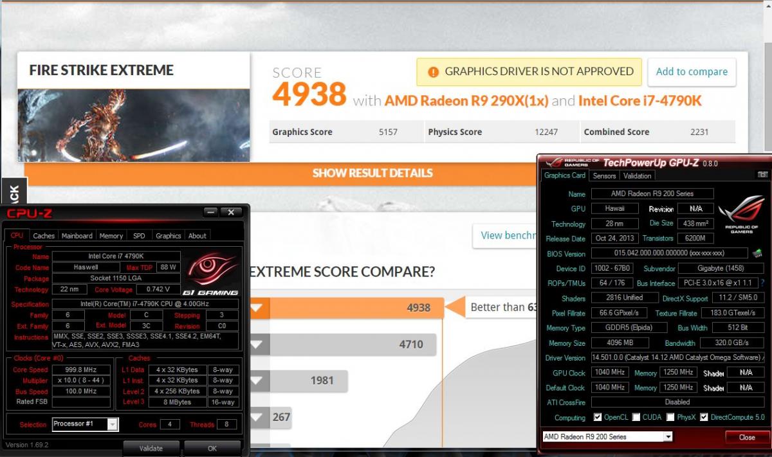
Task: Click the Bus Interface question mark icon
Action: point(762,283)
